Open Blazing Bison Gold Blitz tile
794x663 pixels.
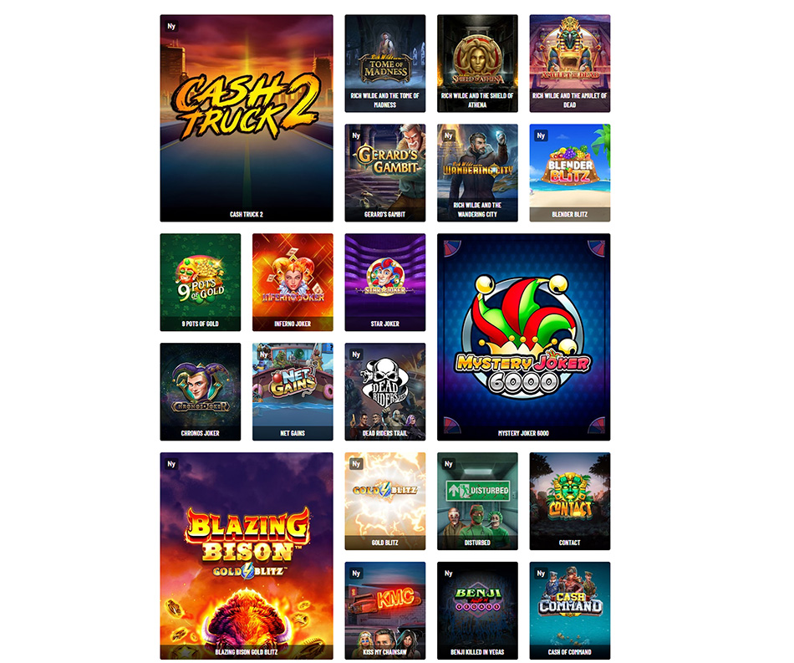coord(247,556)
